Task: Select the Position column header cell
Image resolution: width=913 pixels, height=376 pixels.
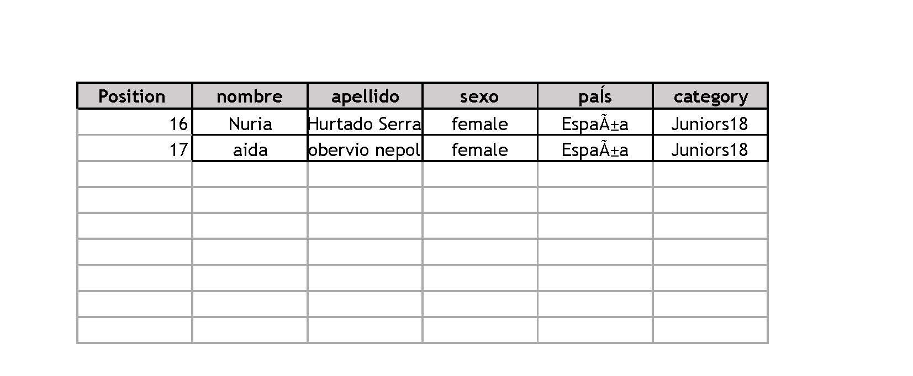Action: pyautogui.click(x=135, y=96)
